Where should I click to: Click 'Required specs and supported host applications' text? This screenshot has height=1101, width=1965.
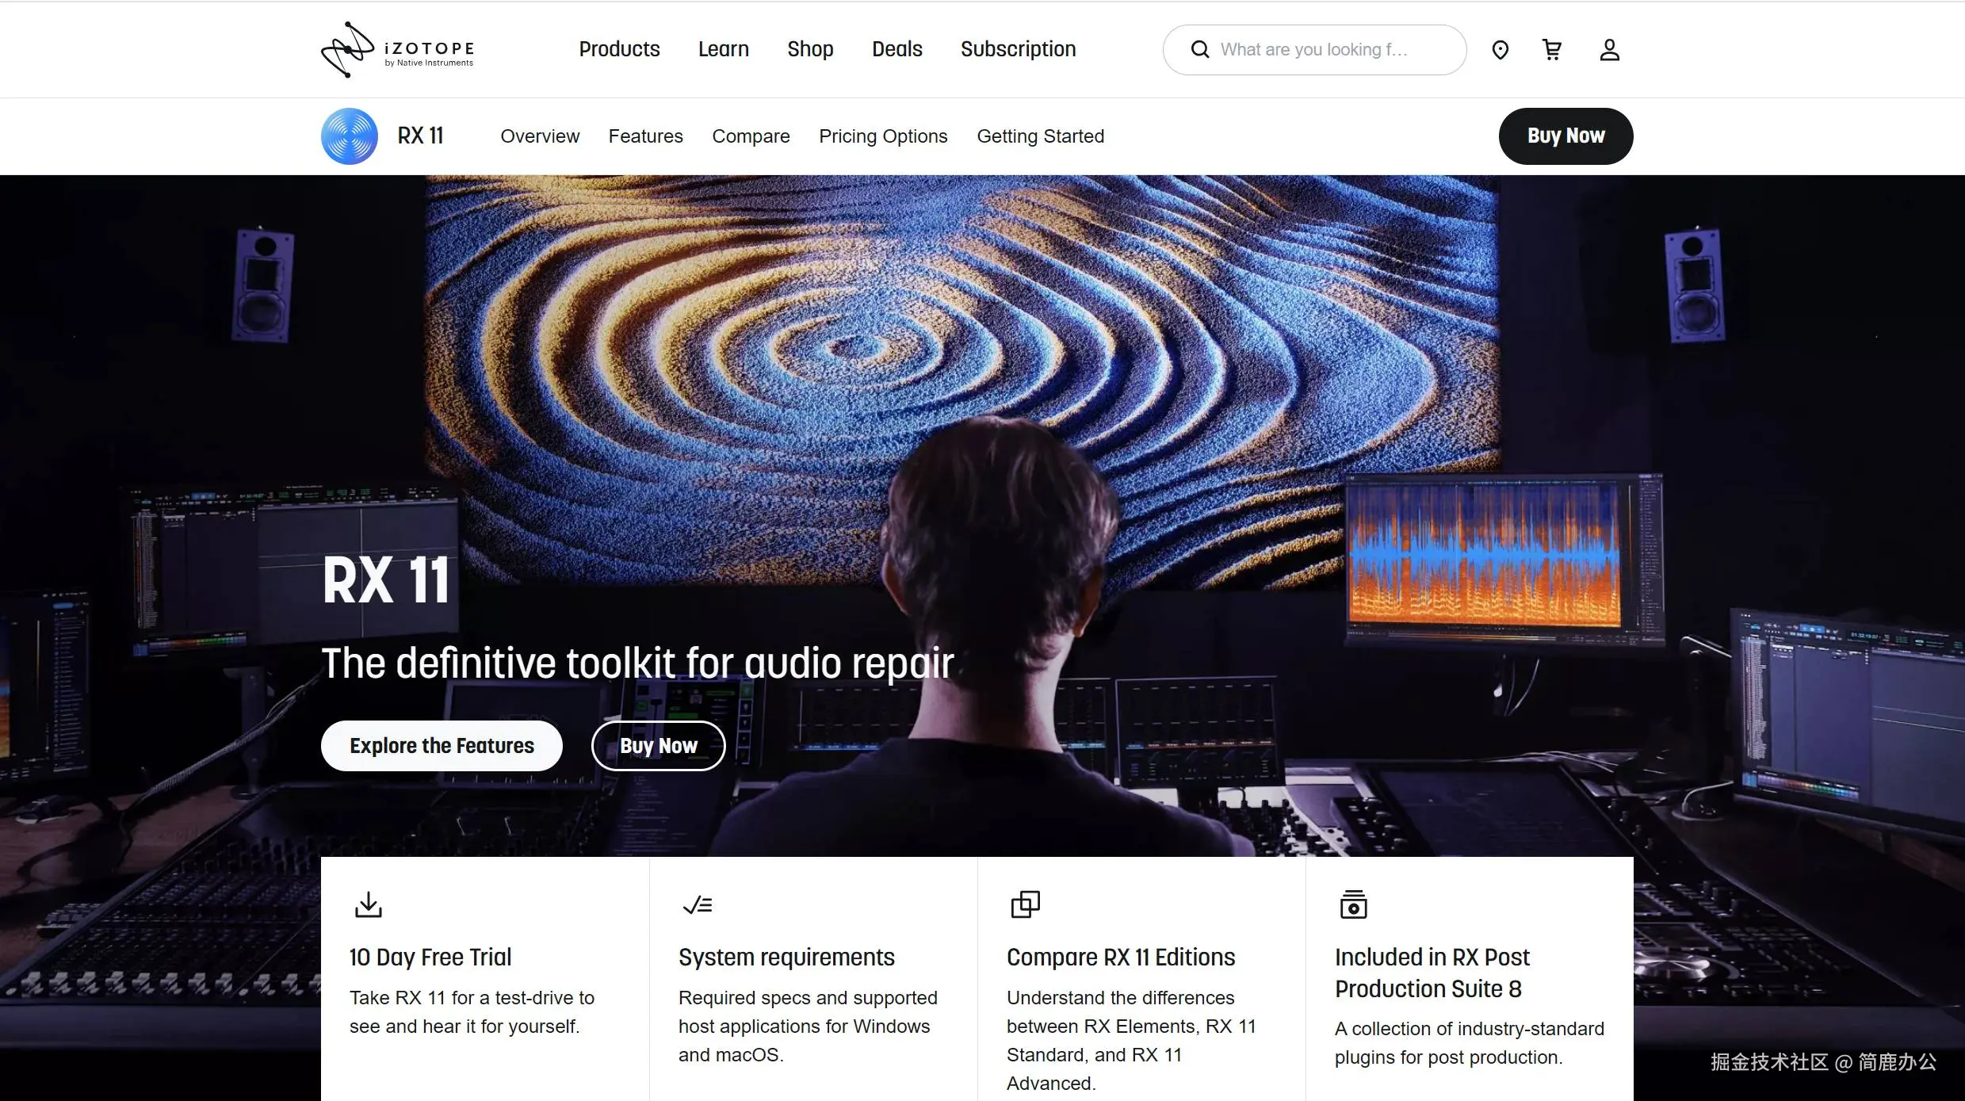[x=808, y=1026]
